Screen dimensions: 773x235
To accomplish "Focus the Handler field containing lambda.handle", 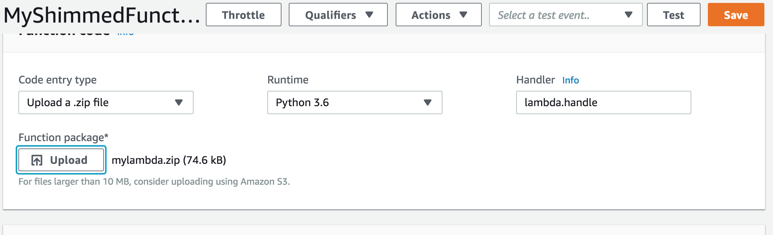I will [603, 102].
